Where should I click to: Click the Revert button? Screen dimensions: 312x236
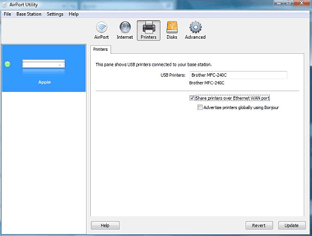[x=259, y=225]
